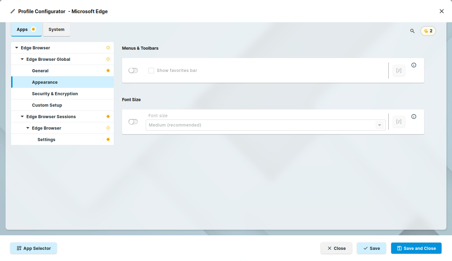
Task: Close the Profile Configurator dialog with X
Action: click(x=442, y=11)
